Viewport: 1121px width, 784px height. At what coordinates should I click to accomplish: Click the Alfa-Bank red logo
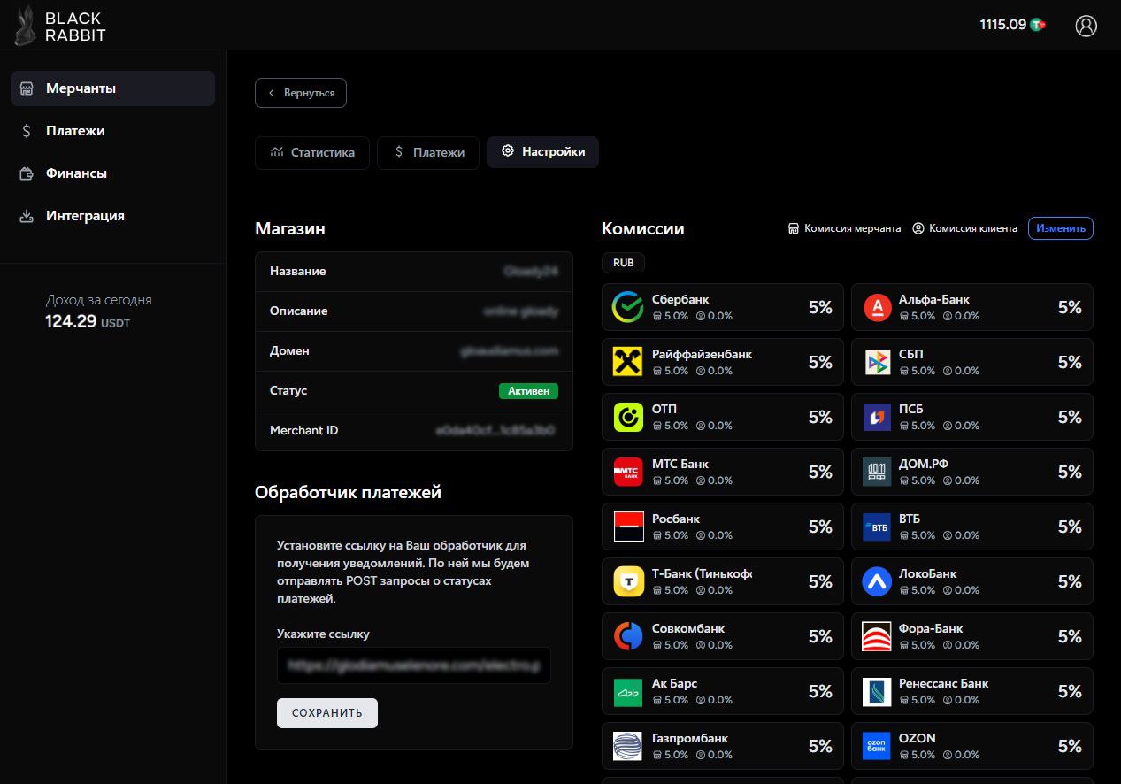click(877, 307)
